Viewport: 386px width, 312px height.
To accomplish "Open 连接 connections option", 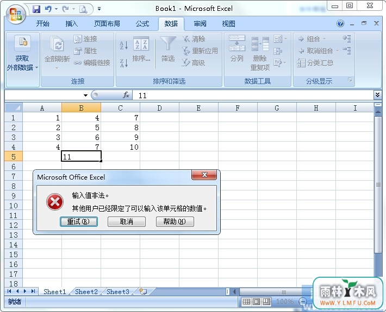I will (85, 39).
